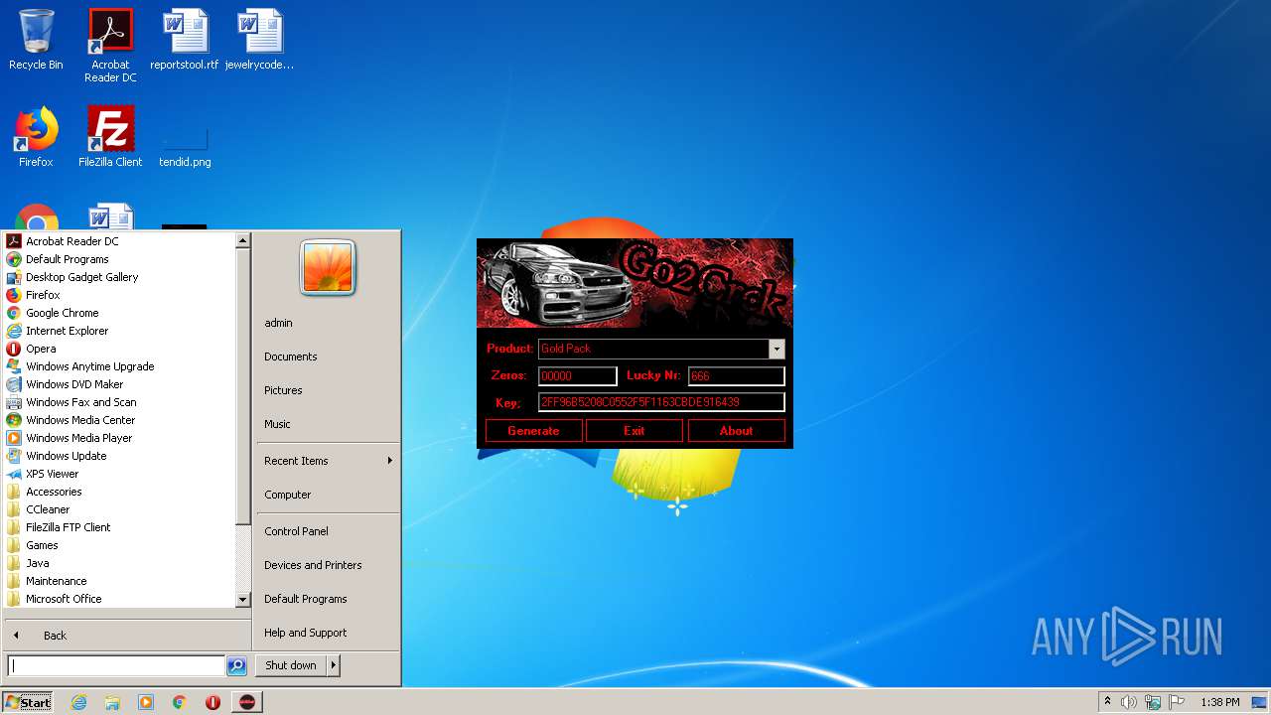This screenshot has height=715, width=1271.
Task: Open the Product dropdown in keygen
Action: (777, 349)
